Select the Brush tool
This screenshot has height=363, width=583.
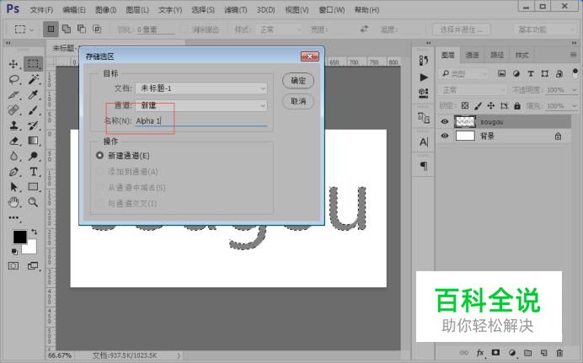[x=34, y=110]
